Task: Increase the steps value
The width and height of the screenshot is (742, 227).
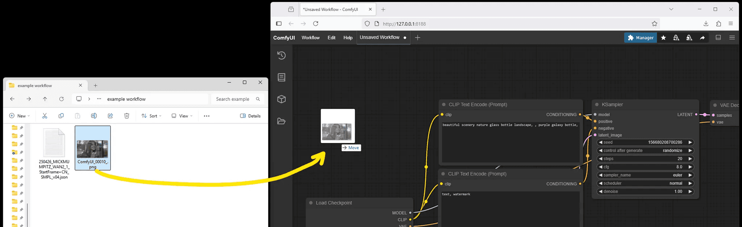Action: [690, 159]
